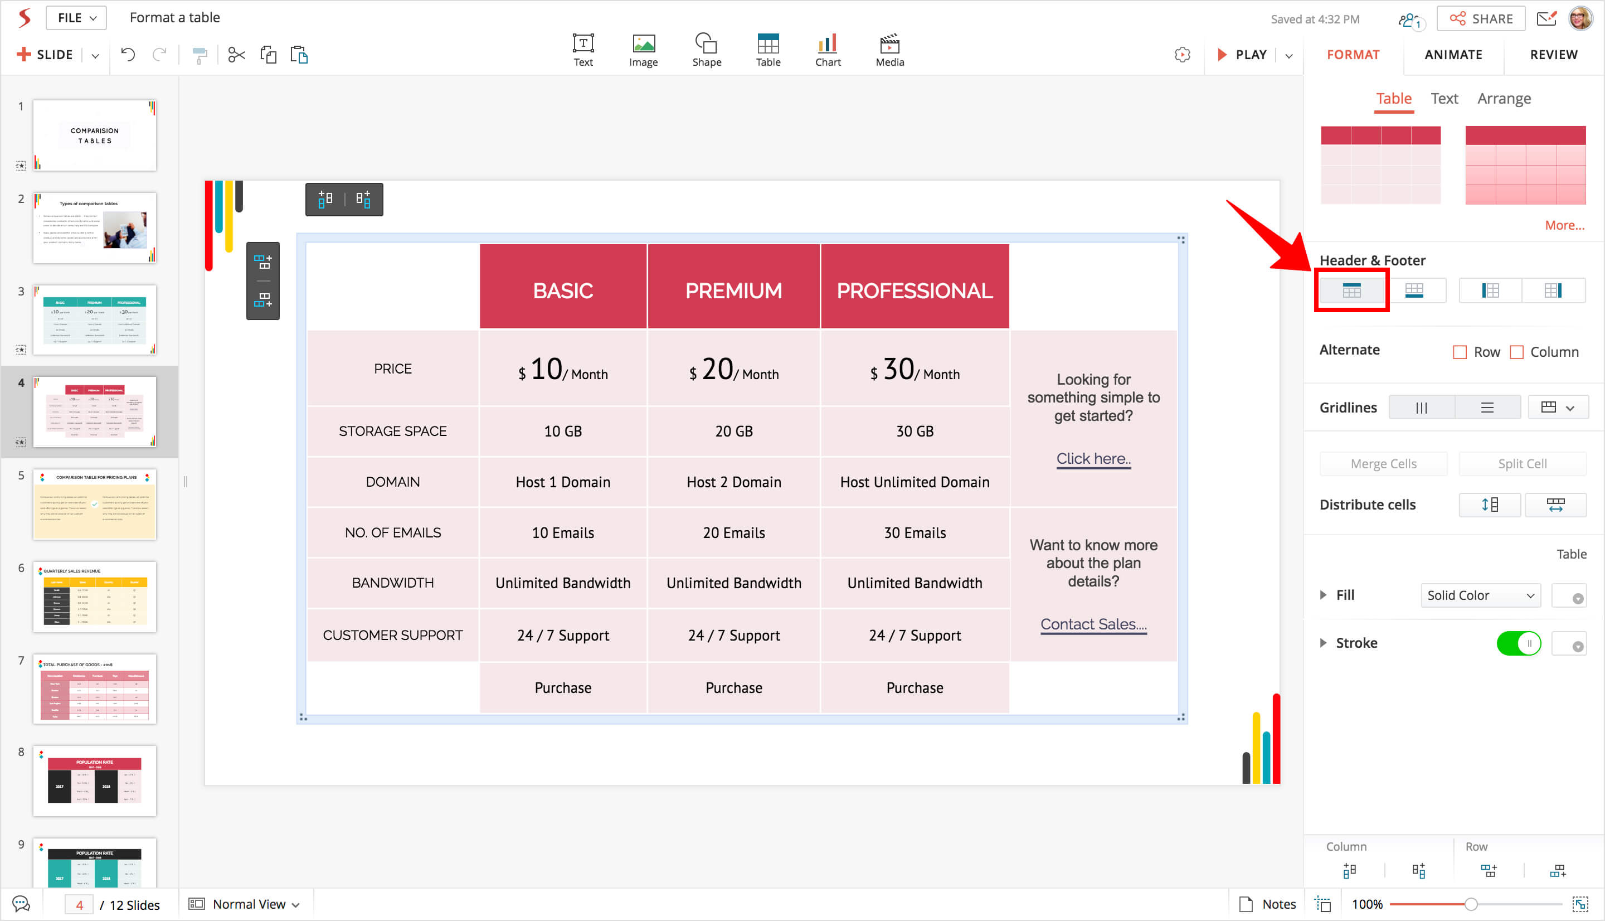Turn off the Stroke toggle

(x=1518, y=643)
